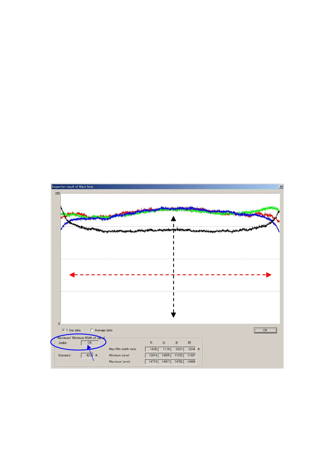Click the G Max/Min width ratio value 11.76
Viewport: 323px width, 457px height.
point(164,349)
